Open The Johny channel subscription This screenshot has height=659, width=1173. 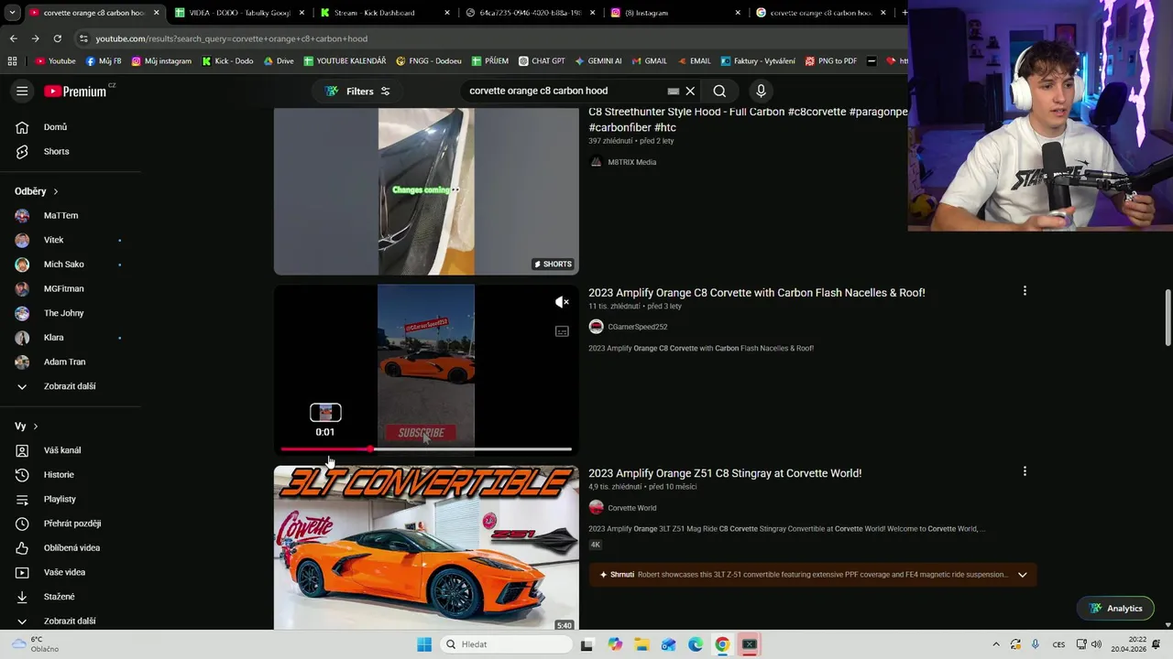coord(63,313)
